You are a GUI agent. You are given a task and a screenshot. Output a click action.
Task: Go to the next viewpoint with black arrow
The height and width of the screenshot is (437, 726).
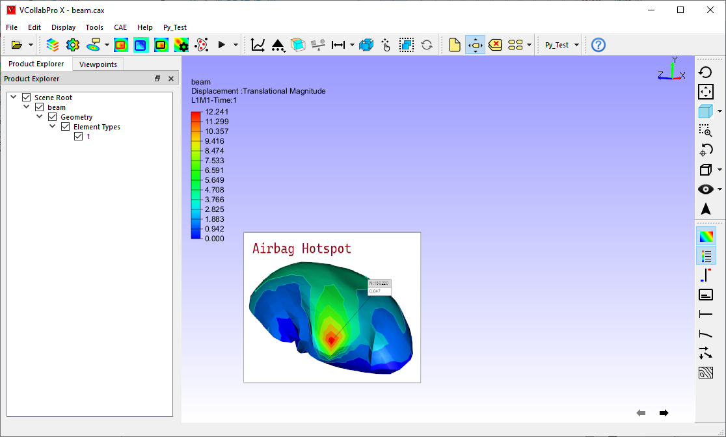tap(664, 413)
